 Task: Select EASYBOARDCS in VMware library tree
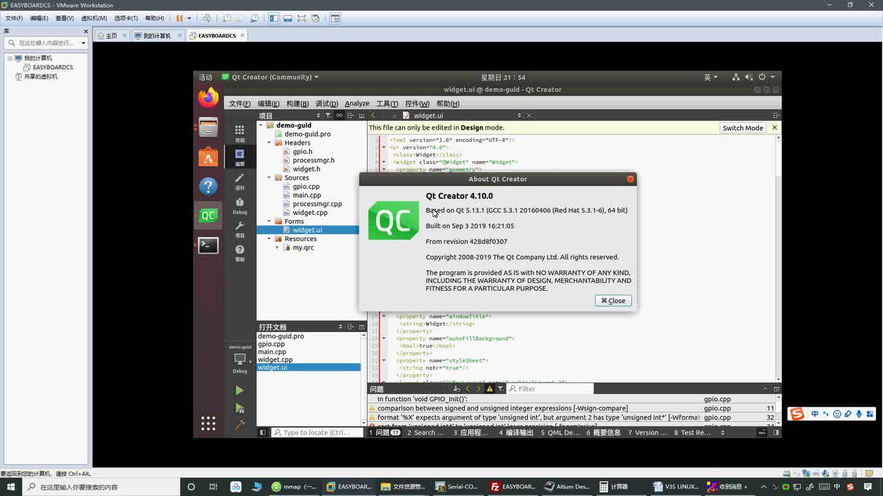[53, 68]
